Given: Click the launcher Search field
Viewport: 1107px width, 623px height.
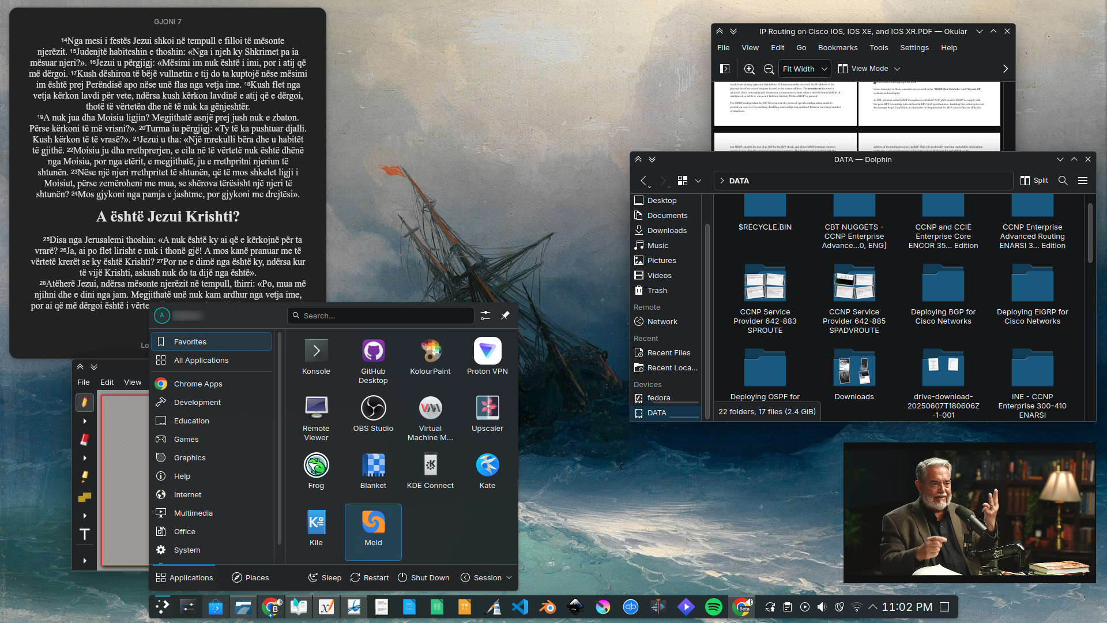Looking at the screenshot, I should click(x=381, y=316).
